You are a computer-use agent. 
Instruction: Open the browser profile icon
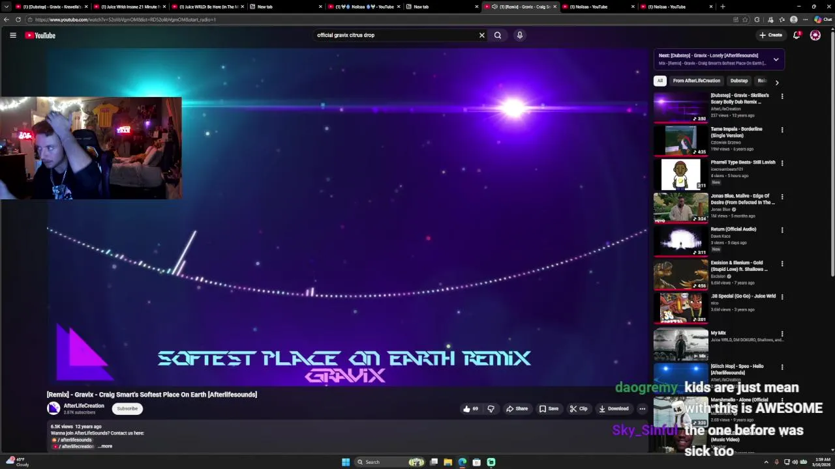tap(794, 20)
